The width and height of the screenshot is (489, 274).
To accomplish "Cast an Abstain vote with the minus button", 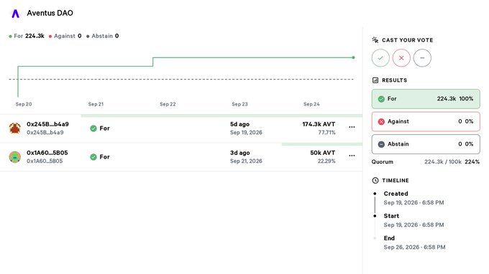I will tap(422, 58).
